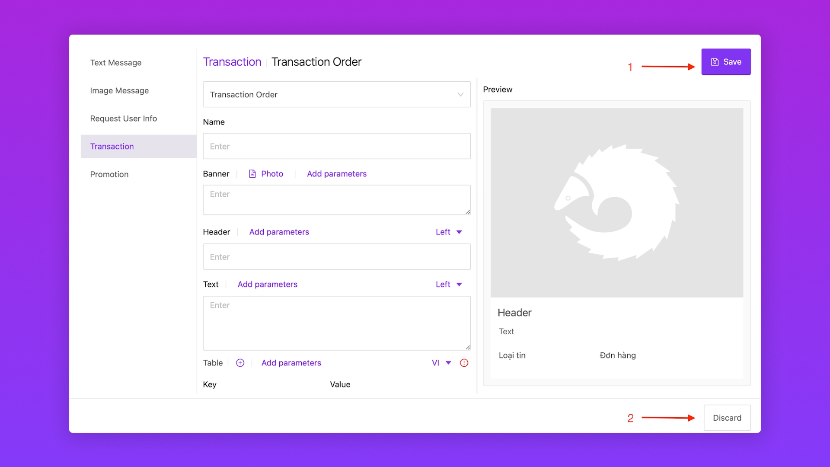Click the floppy disk Save icon
The image size is (830, 467).
click(715, 62)
